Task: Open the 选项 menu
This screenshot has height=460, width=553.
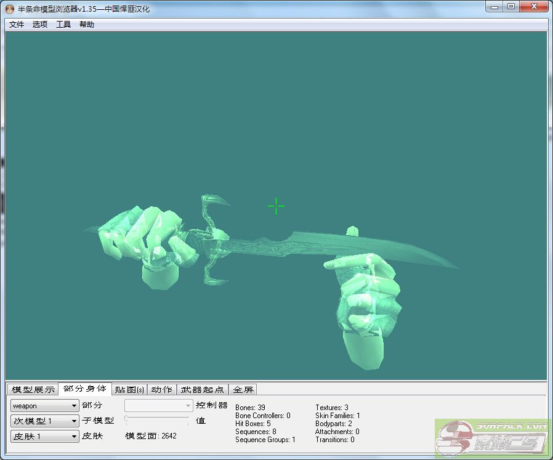Action: pyautogui.click(x=40, y=25)
